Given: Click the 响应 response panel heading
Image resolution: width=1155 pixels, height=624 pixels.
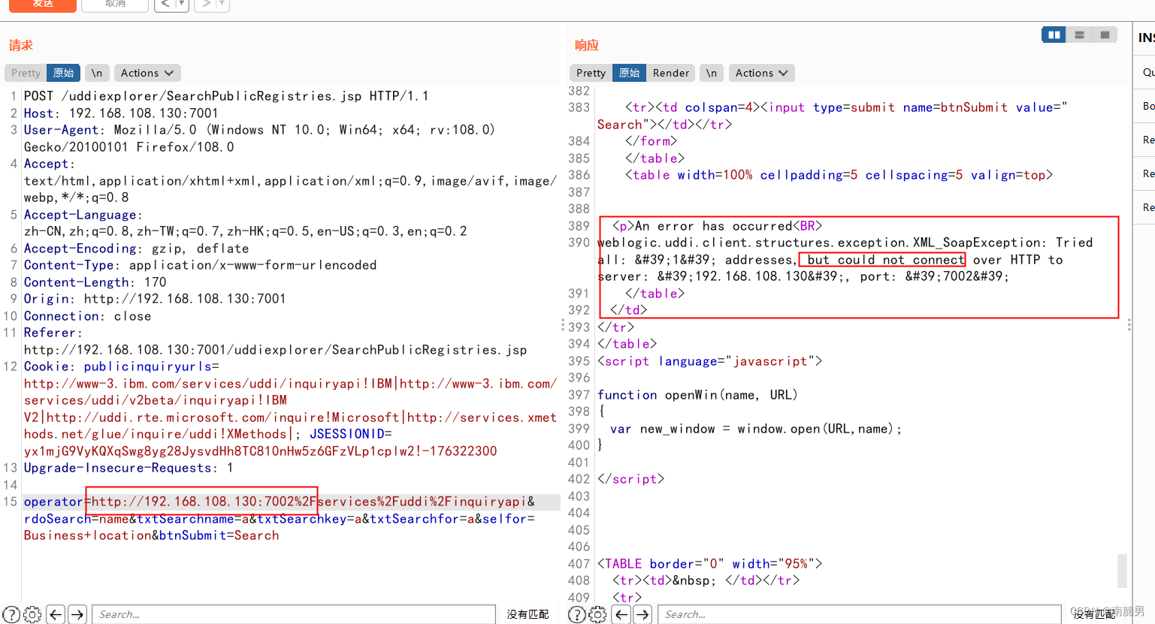Looking at the screenshot, I should pyautogui.click(x=587, y=45).
